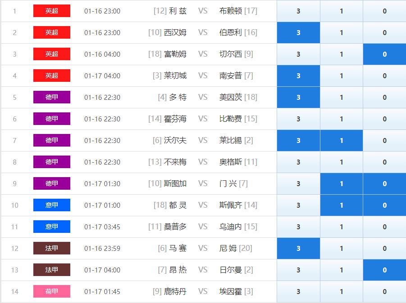Click match time 01-17 01:45
Viewport: 406px width, 303px height.
pos(102,292)
